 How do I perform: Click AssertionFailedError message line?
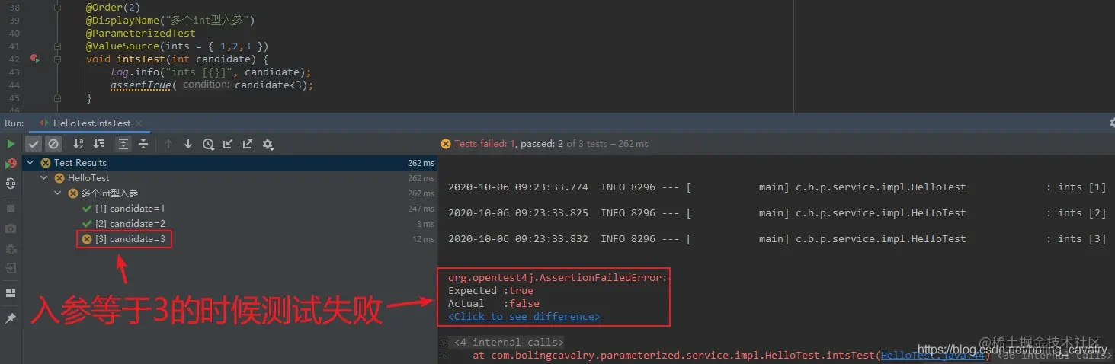tap(558, 278)
